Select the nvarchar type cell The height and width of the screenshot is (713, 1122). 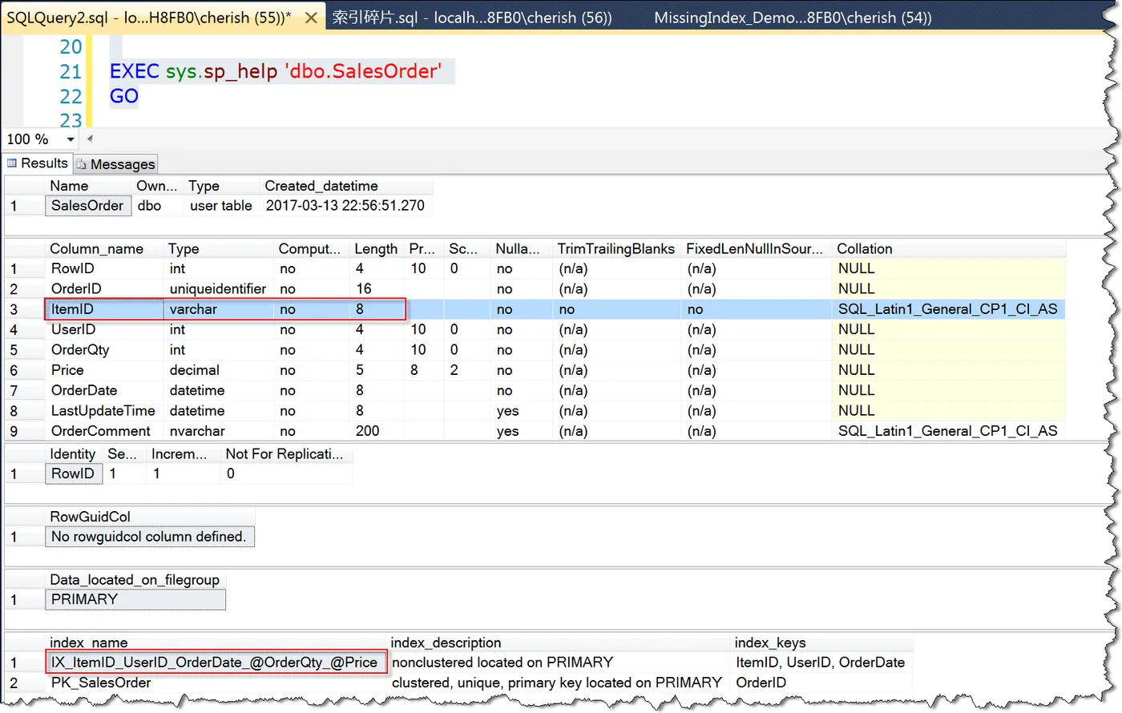point(219,431)
